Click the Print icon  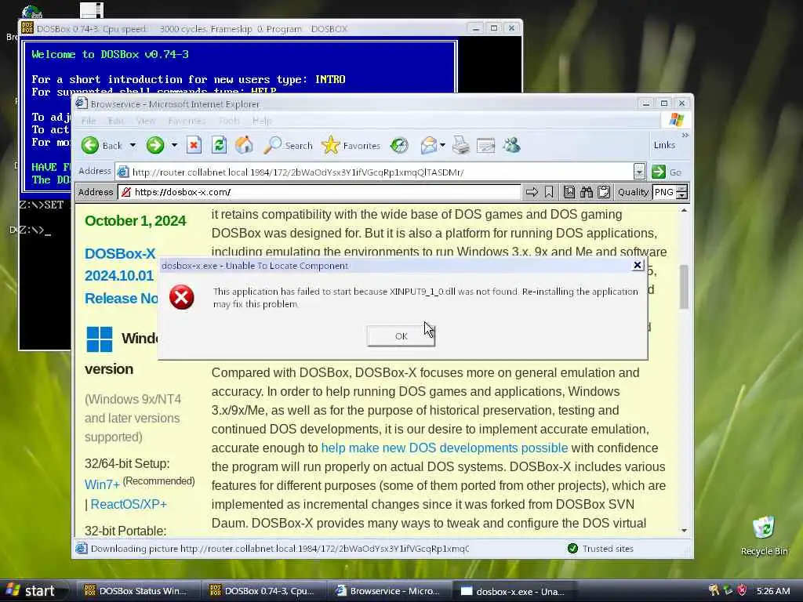pyautogui.click(x=460, y=145)
